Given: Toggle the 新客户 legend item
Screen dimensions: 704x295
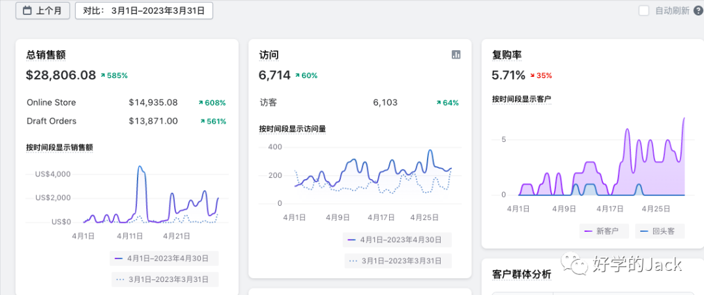Looking at the screenshot, I should (604, 231).
